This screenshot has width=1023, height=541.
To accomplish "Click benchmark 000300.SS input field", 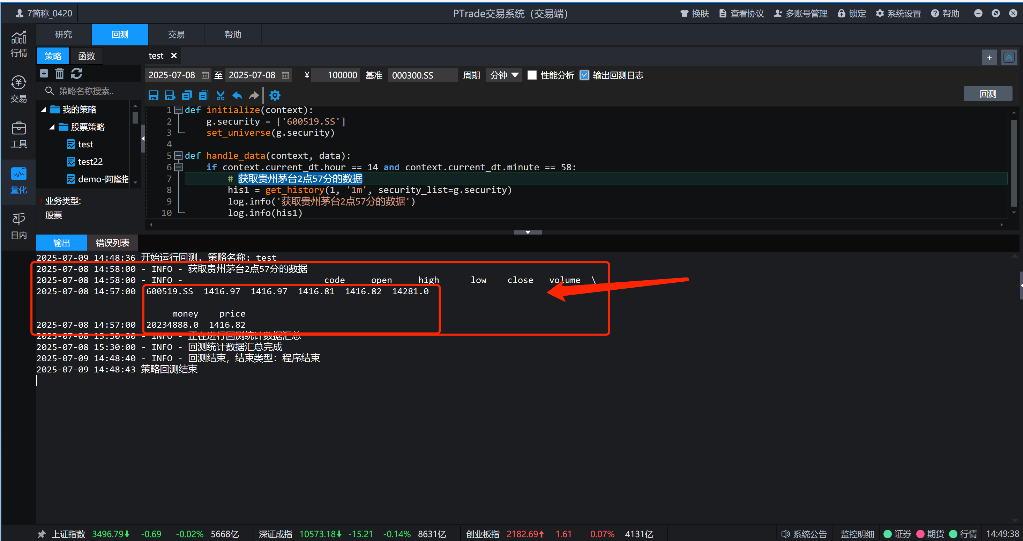I will (x=421, y=75).
